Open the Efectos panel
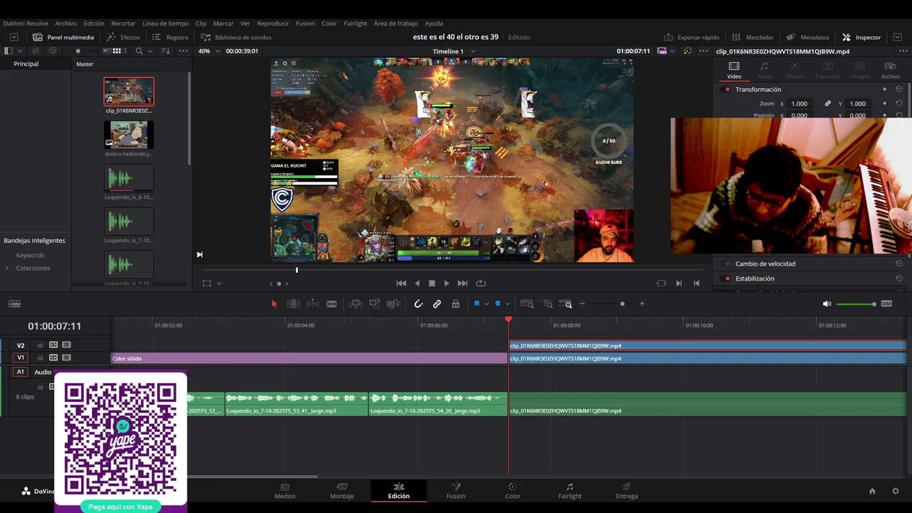 click(x=123, y=37)
